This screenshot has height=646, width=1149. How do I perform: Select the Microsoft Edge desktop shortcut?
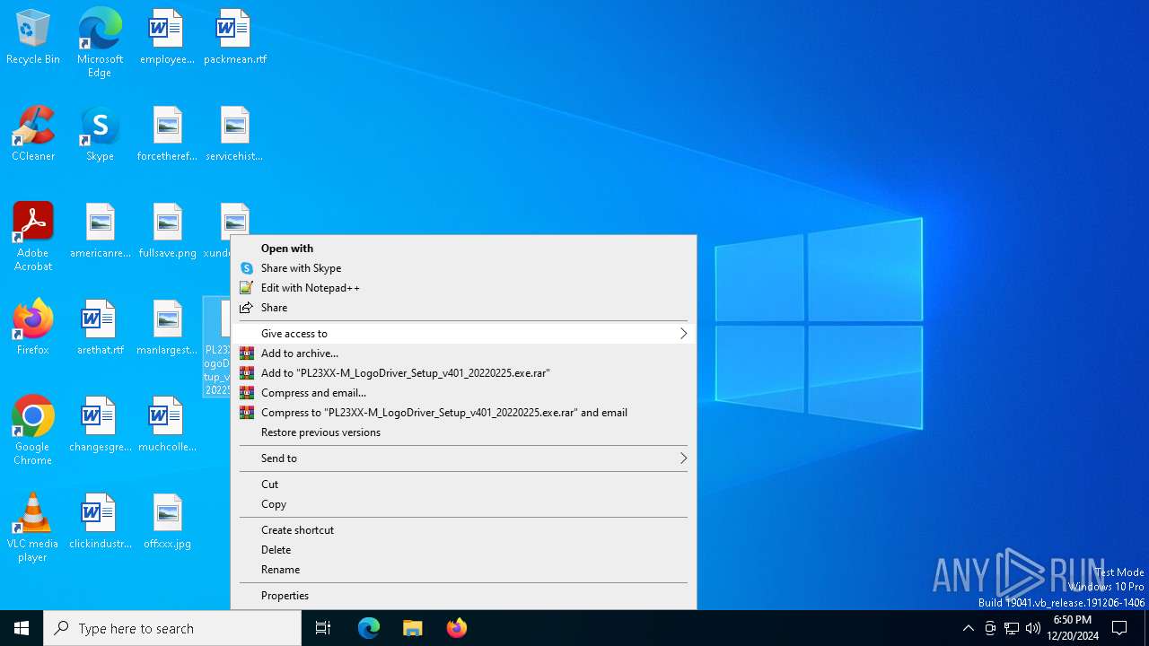100,43
